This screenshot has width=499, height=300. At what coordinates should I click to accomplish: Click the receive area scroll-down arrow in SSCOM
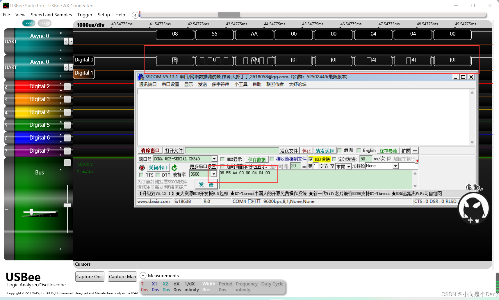472,142
